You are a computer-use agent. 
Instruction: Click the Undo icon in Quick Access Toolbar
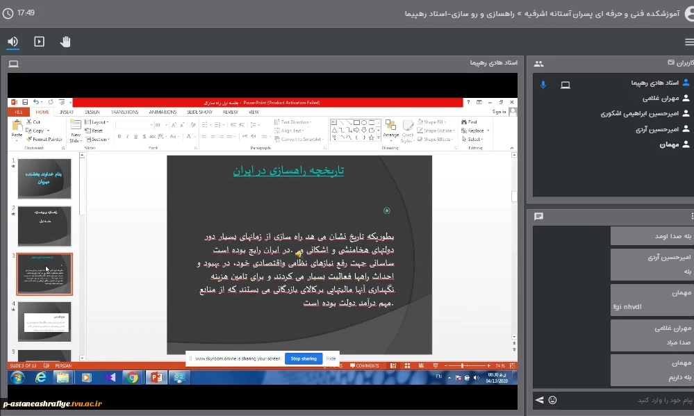point(36,102)
